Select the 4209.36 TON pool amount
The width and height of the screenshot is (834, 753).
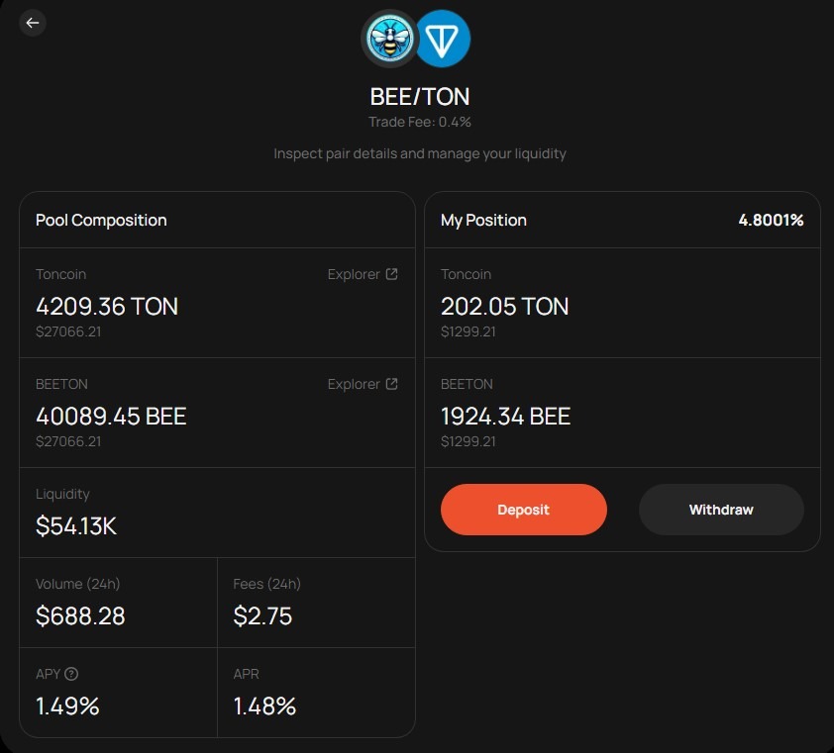point(107,307)
